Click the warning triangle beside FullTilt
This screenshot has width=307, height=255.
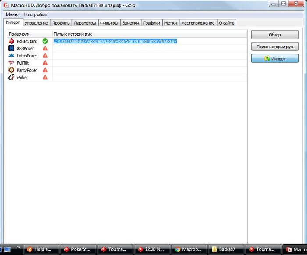point(45,63)
